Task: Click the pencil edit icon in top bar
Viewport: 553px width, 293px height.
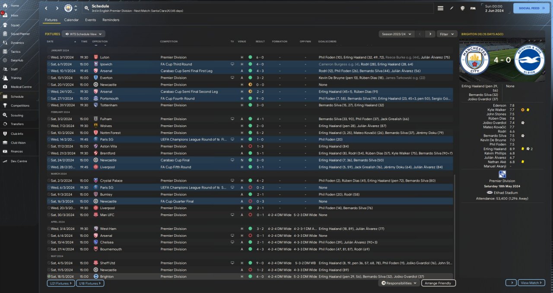Action: click(x=452, y=8)
